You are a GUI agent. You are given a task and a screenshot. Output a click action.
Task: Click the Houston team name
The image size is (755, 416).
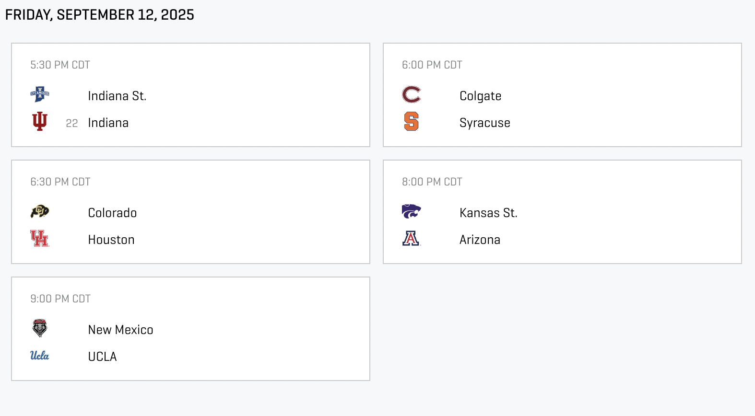pos(111,240)
